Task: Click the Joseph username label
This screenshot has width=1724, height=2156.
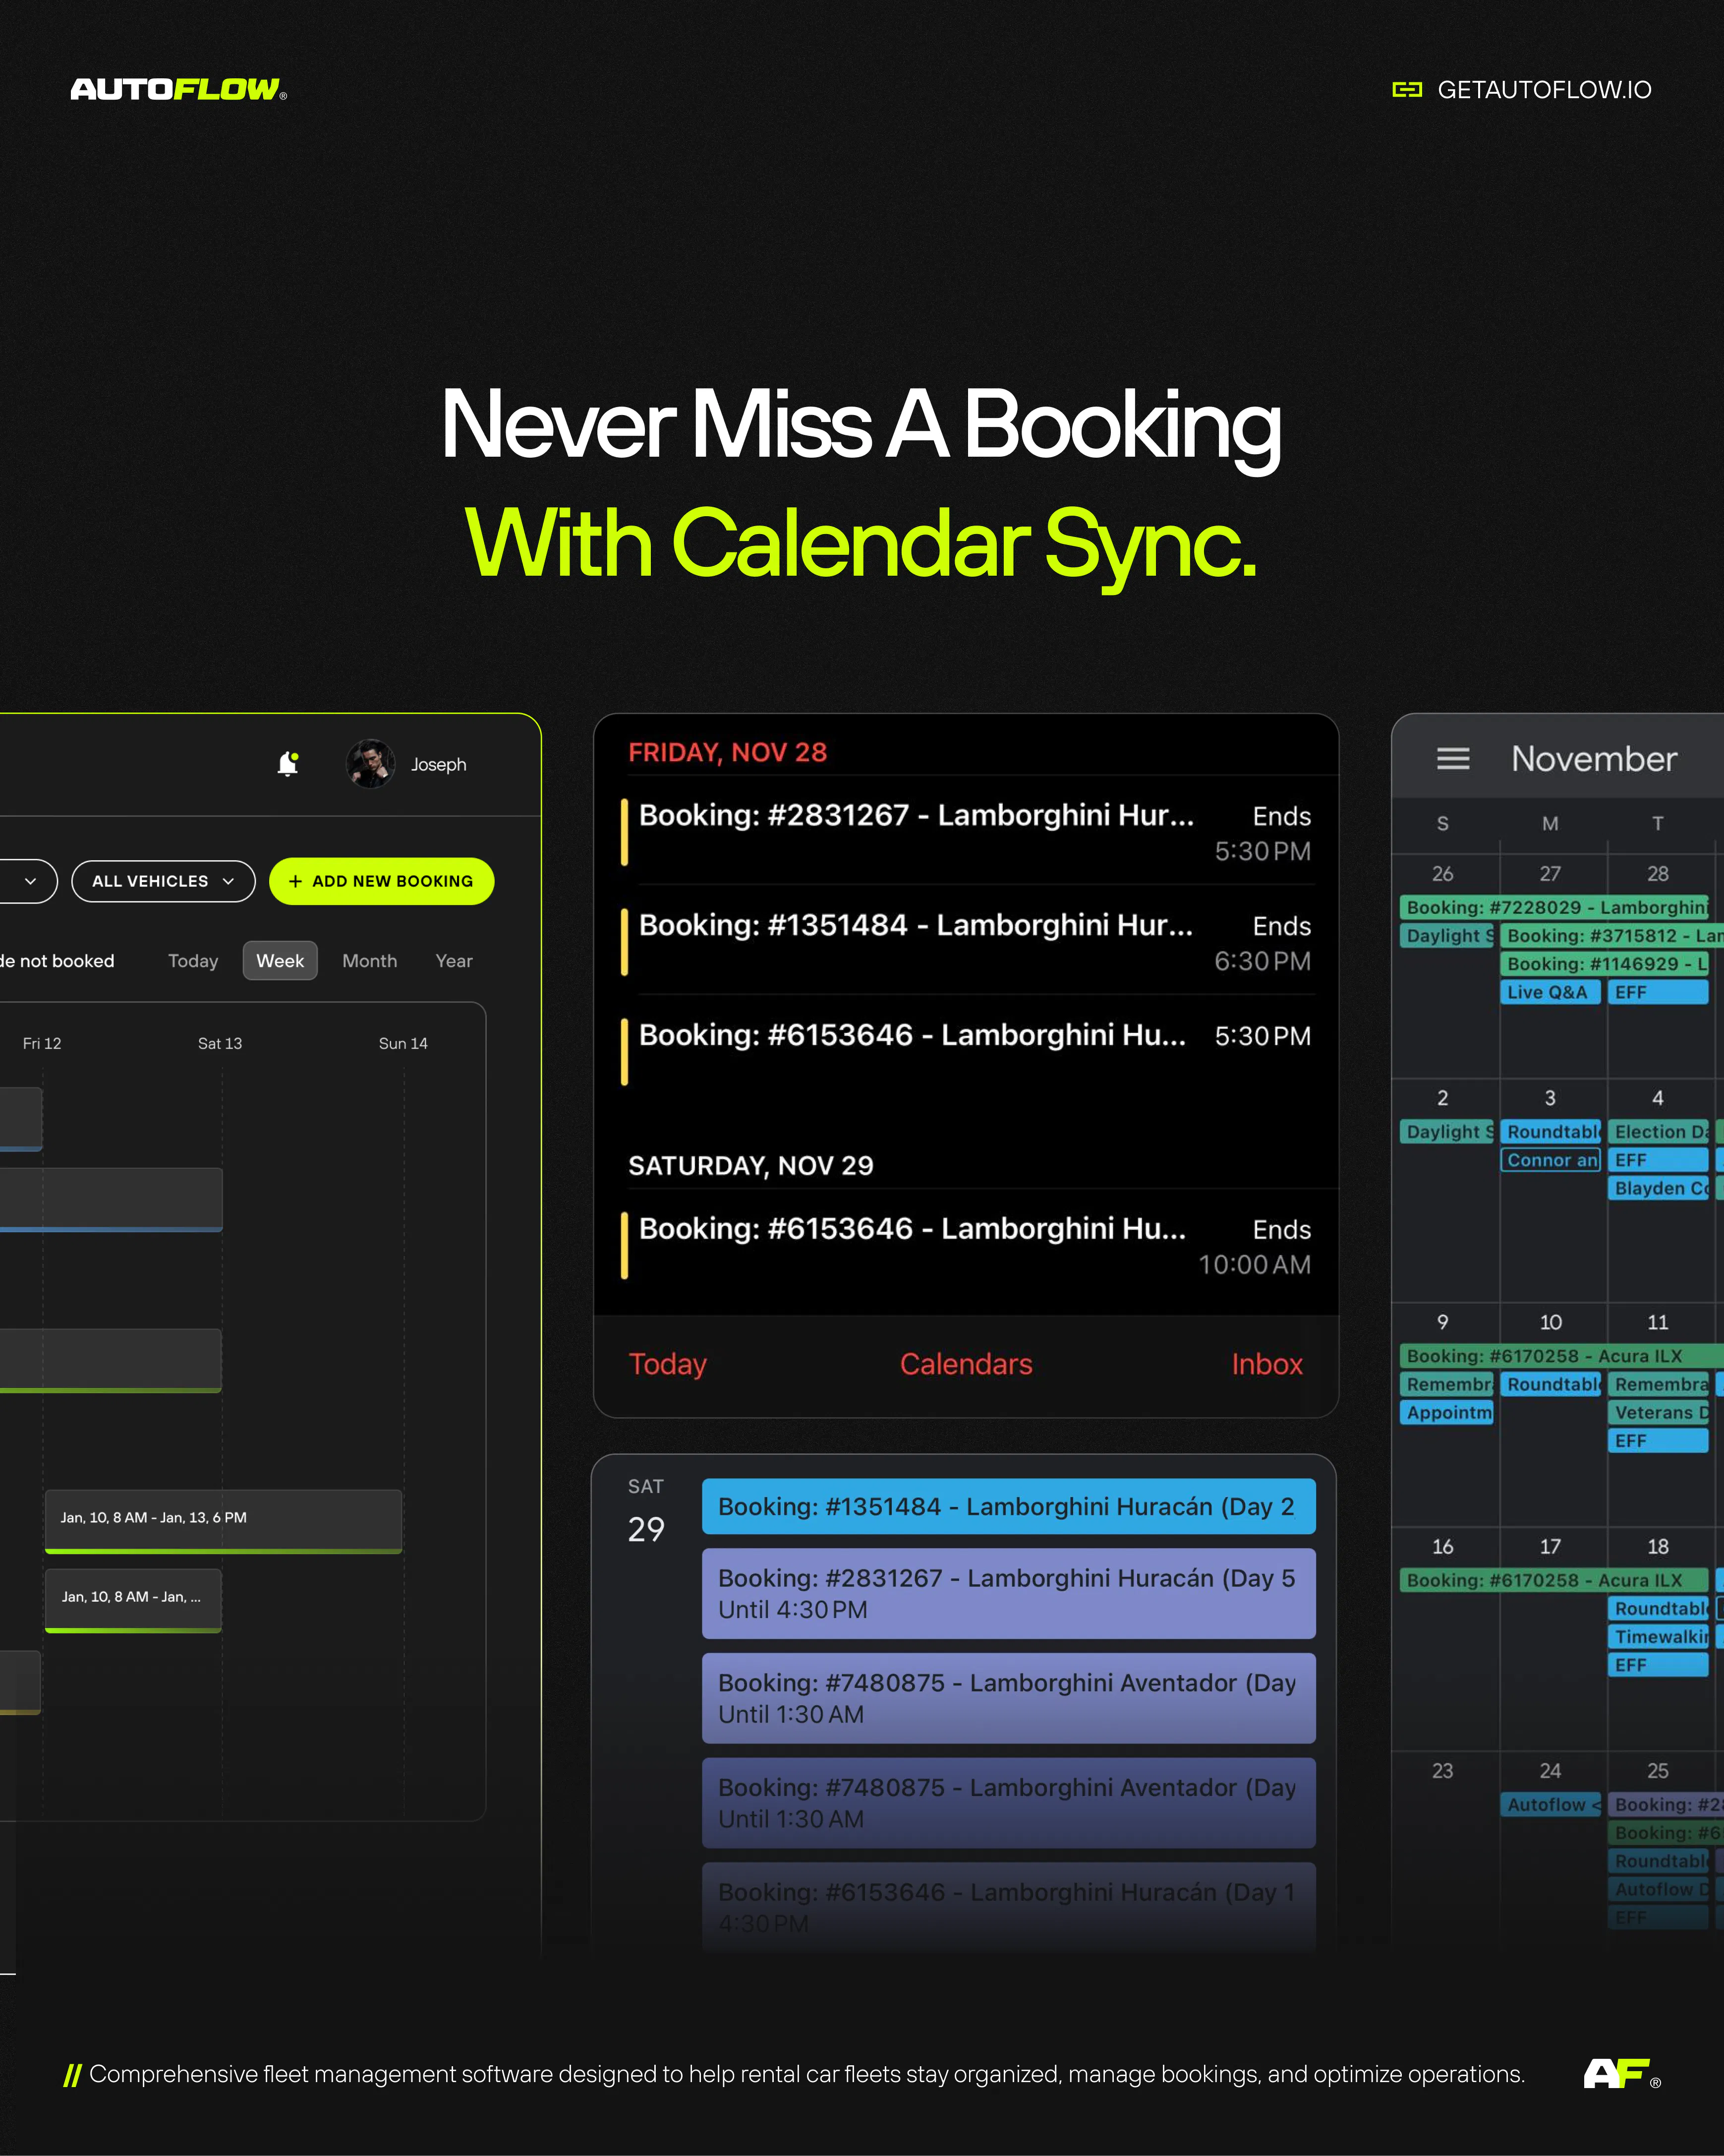Action: (x=439, y=764)
